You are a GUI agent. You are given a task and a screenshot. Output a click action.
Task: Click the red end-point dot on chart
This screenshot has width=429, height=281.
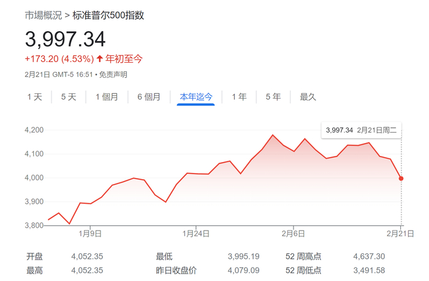(x=401, y=179)
